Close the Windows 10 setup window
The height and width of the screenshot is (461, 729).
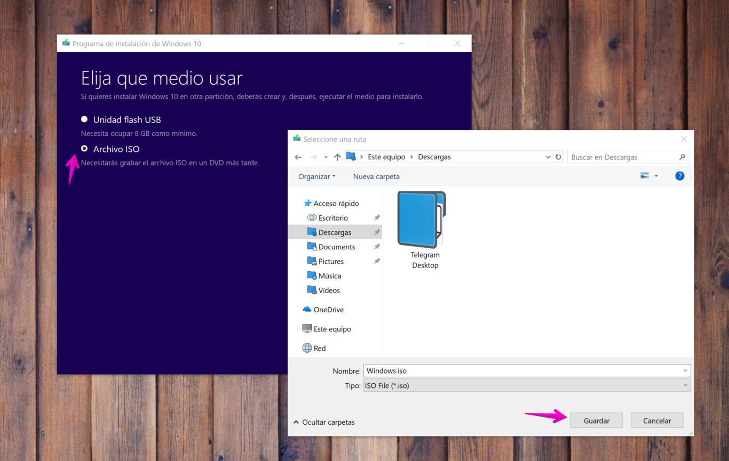click(457, 44)
